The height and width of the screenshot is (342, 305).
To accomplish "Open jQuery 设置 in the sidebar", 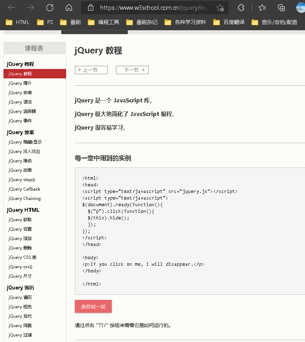I will [x=20, y=229].
